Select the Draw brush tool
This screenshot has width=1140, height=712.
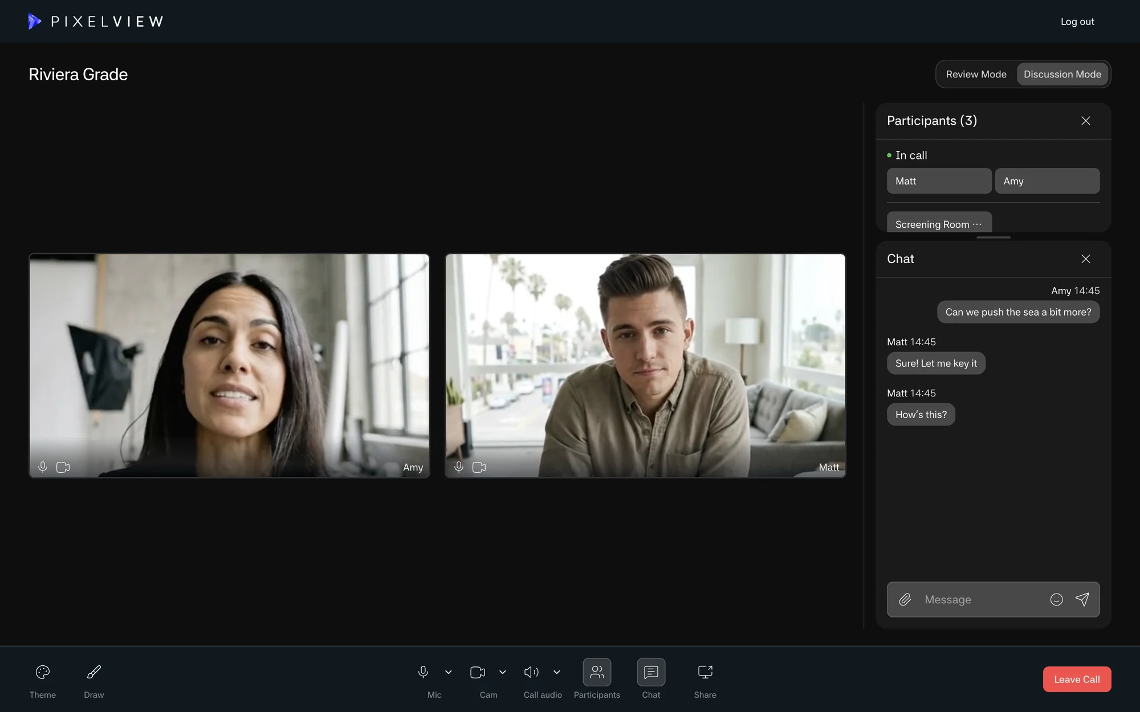94,672
